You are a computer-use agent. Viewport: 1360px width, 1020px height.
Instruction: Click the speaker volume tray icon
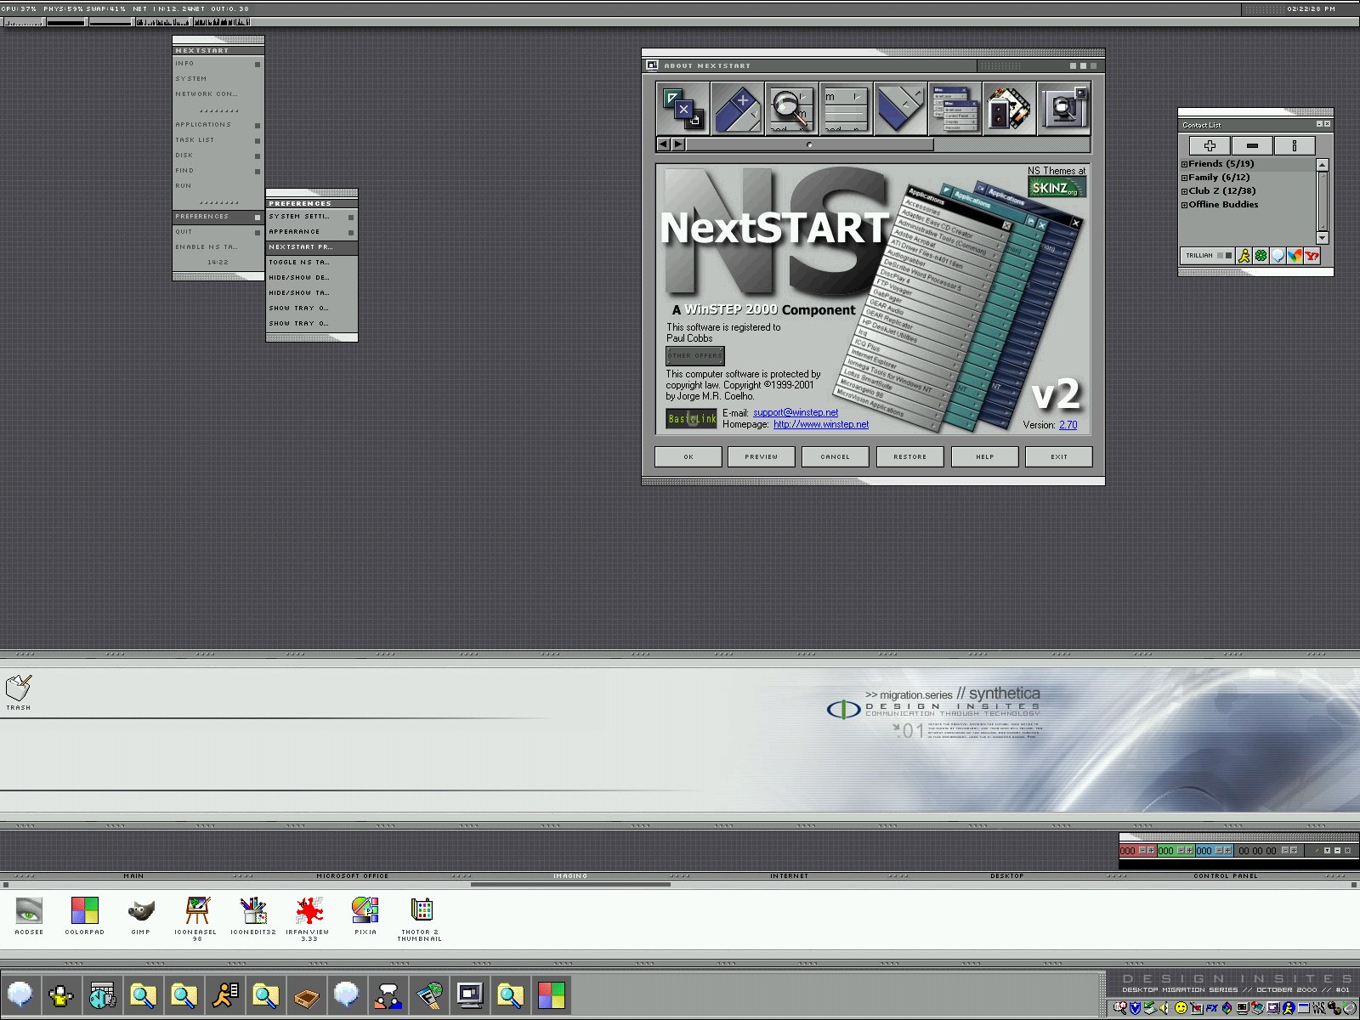click(1164, 1007)
